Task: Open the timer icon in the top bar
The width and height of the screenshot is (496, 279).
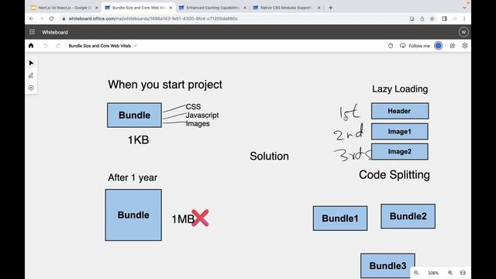Action: point(391,46)
